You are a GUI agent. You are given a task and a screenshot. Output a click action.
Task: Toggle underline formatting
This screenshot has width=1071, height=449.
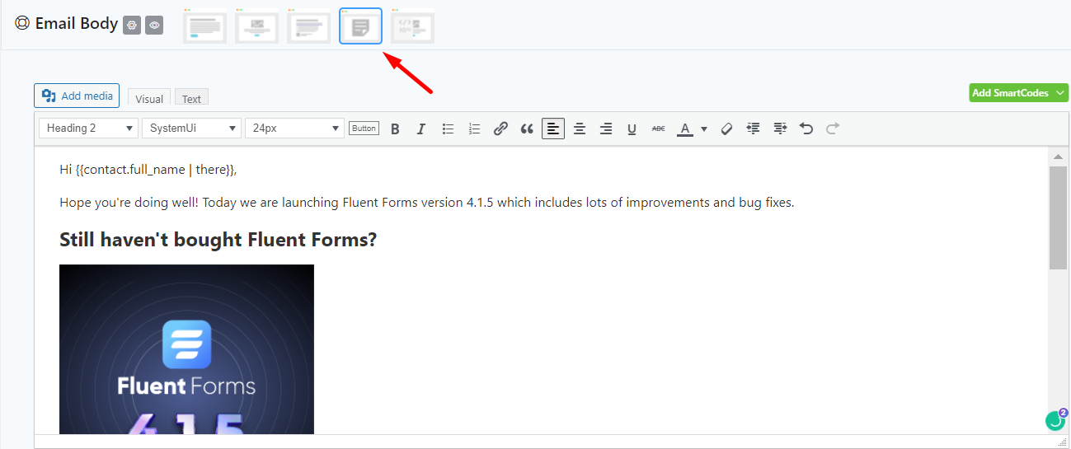point(632,129)
